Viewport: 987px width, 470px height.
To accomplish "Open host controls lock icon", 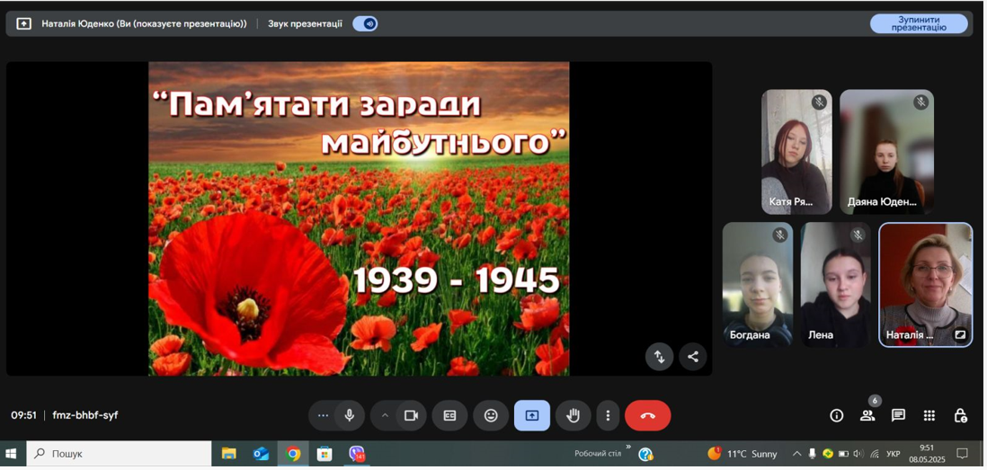I will click(x=960, y=415).
